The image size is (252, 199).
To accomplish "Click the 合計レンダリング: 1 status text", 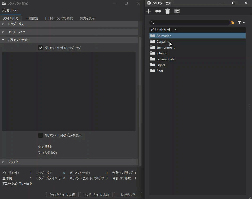I will point(124,173).
